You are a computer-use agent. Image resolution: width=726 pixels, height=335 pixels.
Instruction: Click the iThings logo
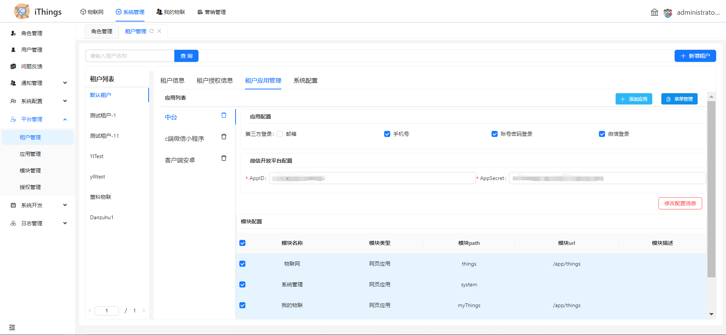click(x=22, y=12)
